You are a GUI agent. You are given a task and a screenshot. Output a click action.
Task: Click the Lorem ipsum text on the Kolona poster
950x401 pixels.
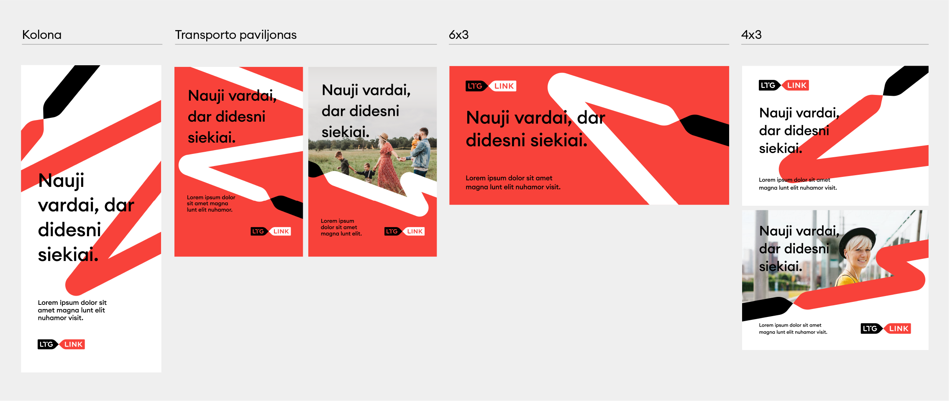pos(72,310)
